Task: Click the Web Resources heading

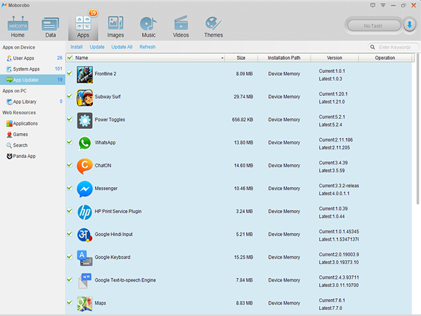Action: pos(19,113)
